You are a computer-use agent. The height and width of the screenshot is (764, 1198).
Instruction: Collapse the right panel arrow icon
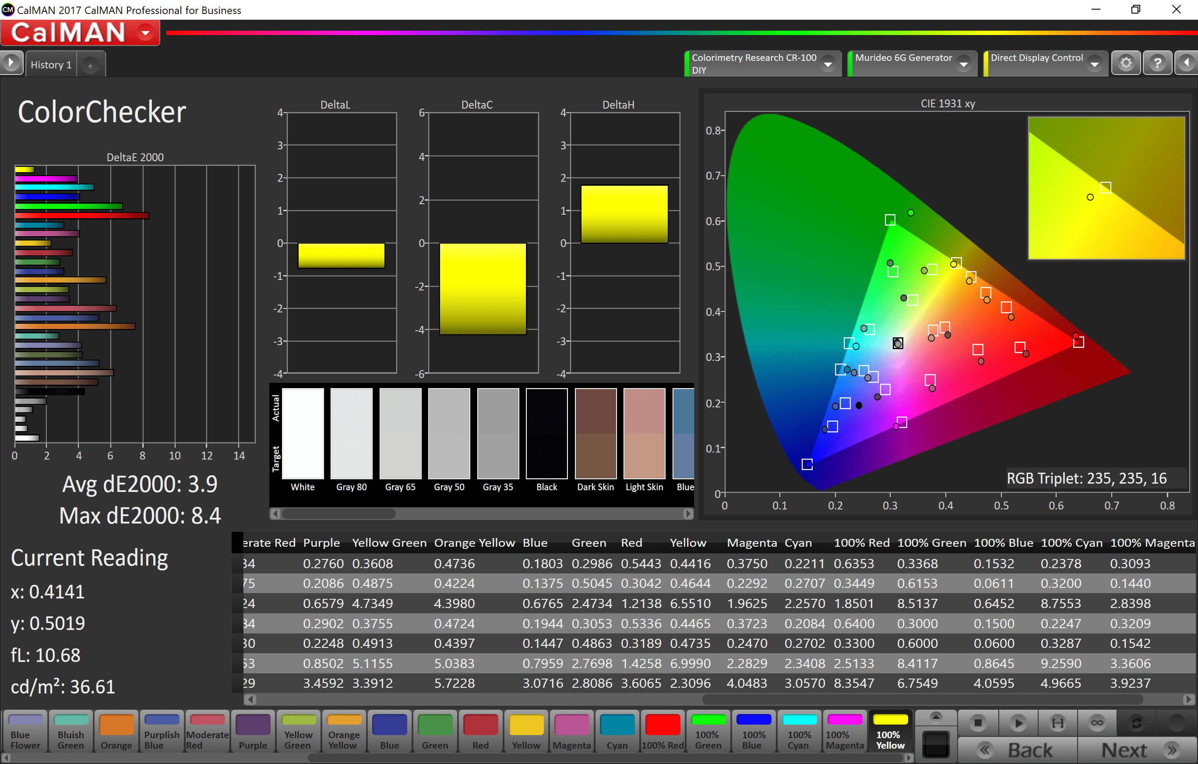coord(1187,63)
